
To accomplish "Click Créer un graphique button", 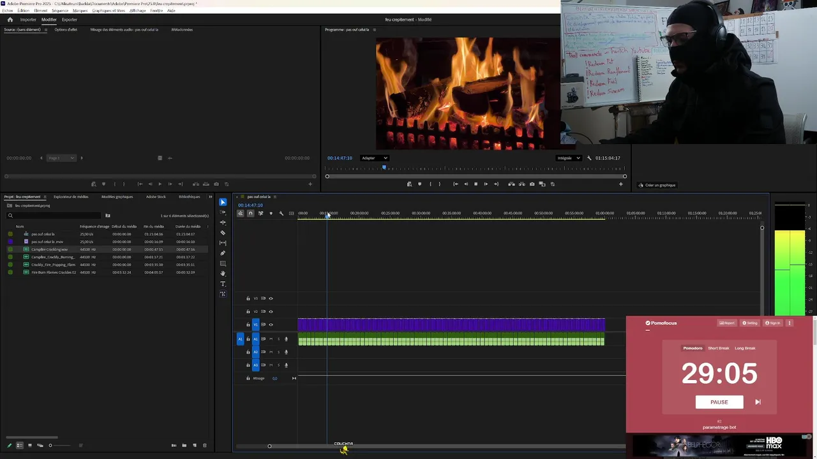I will click(x=657, y=186).
